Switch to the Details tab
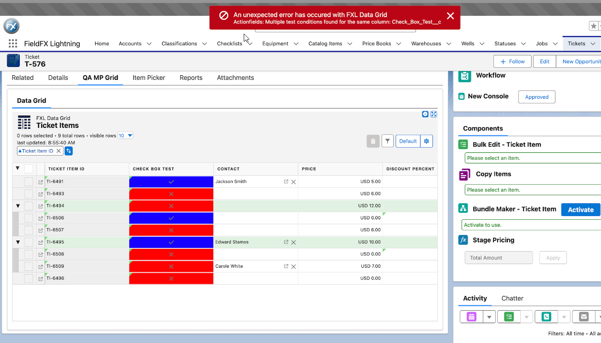The image size is (601, 343). point(58,78)
